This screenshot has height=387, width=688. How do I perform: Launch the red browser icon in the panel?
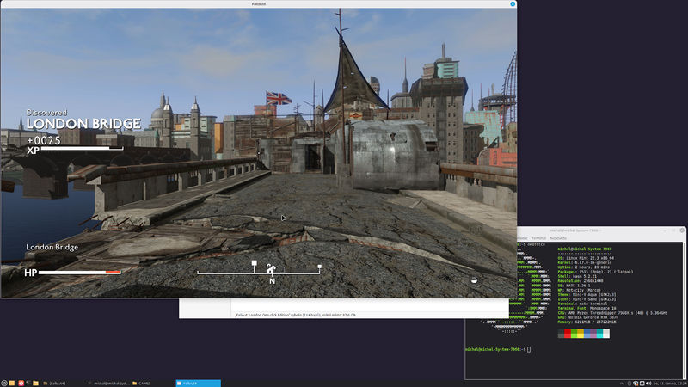[x=21, y=383]
